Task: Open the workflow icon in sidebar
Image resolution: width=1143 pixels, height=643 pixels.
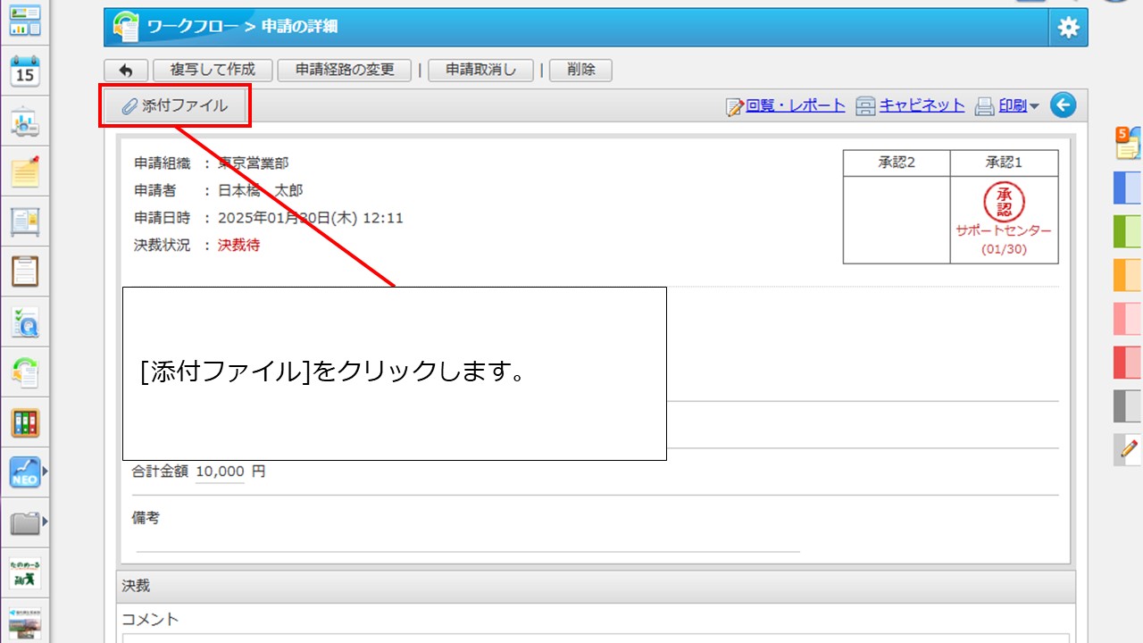Action: point(25,372)
